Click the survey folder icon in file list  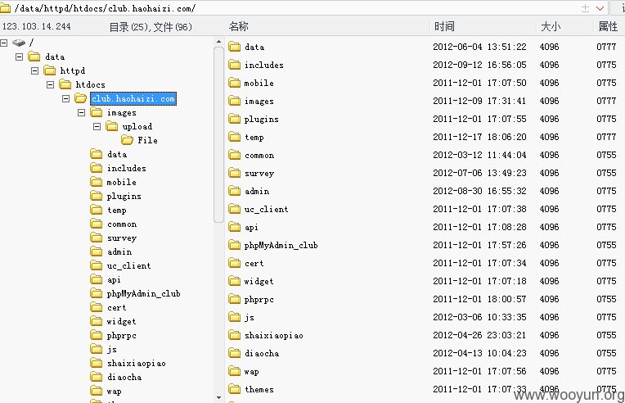tap(234, 173)
